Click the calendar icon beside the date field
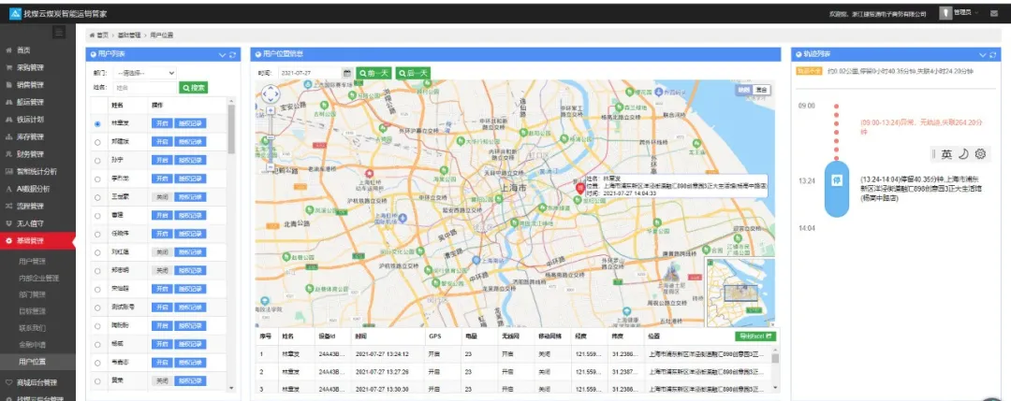The width and height of the screenshot is (1011, 401). pyautogui.click(x=347, y=73)
